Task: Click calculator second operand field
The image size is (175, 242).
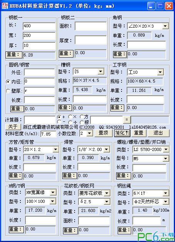Action: [x=107, y=120]
